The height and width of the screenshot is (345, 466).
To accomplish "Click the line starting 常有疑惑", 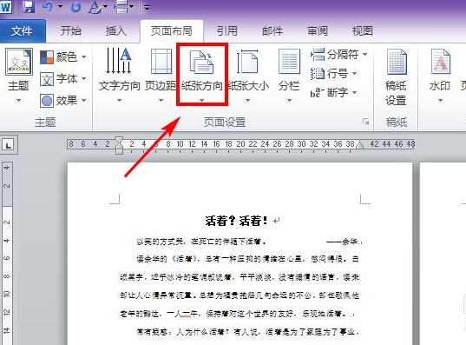I will point(248,332).
